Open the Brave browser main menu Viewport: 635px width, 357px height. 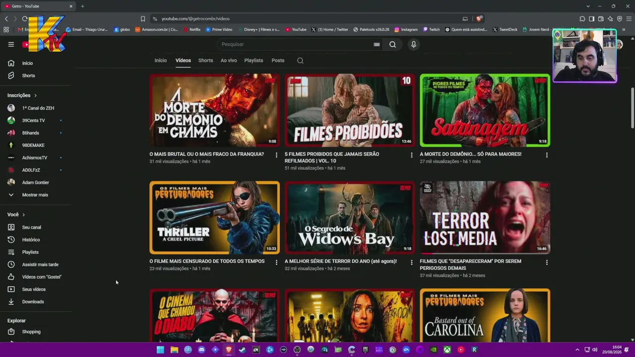coord(629,19)
